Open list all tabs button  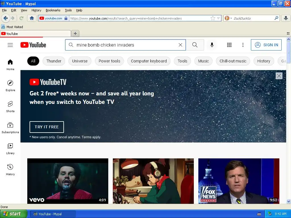coord(288,33)
